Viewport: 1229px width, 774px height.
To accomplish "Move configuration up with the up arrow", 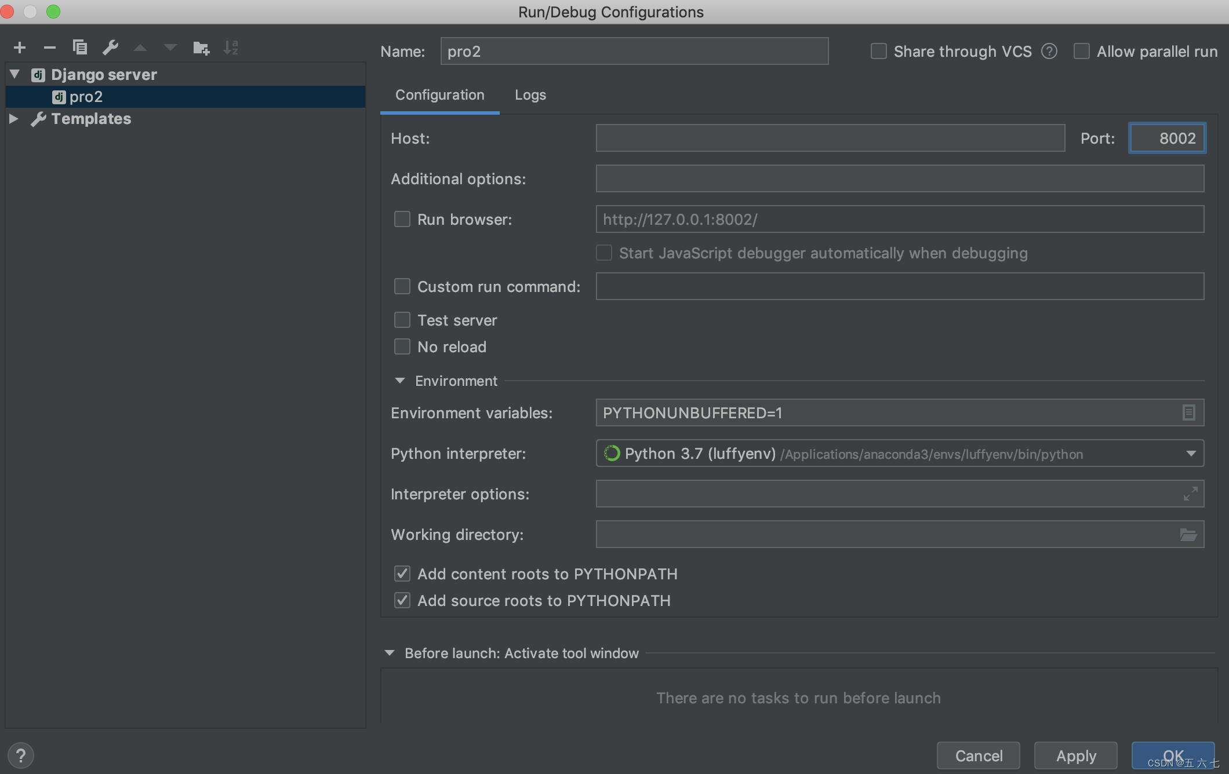I will 140,48.
